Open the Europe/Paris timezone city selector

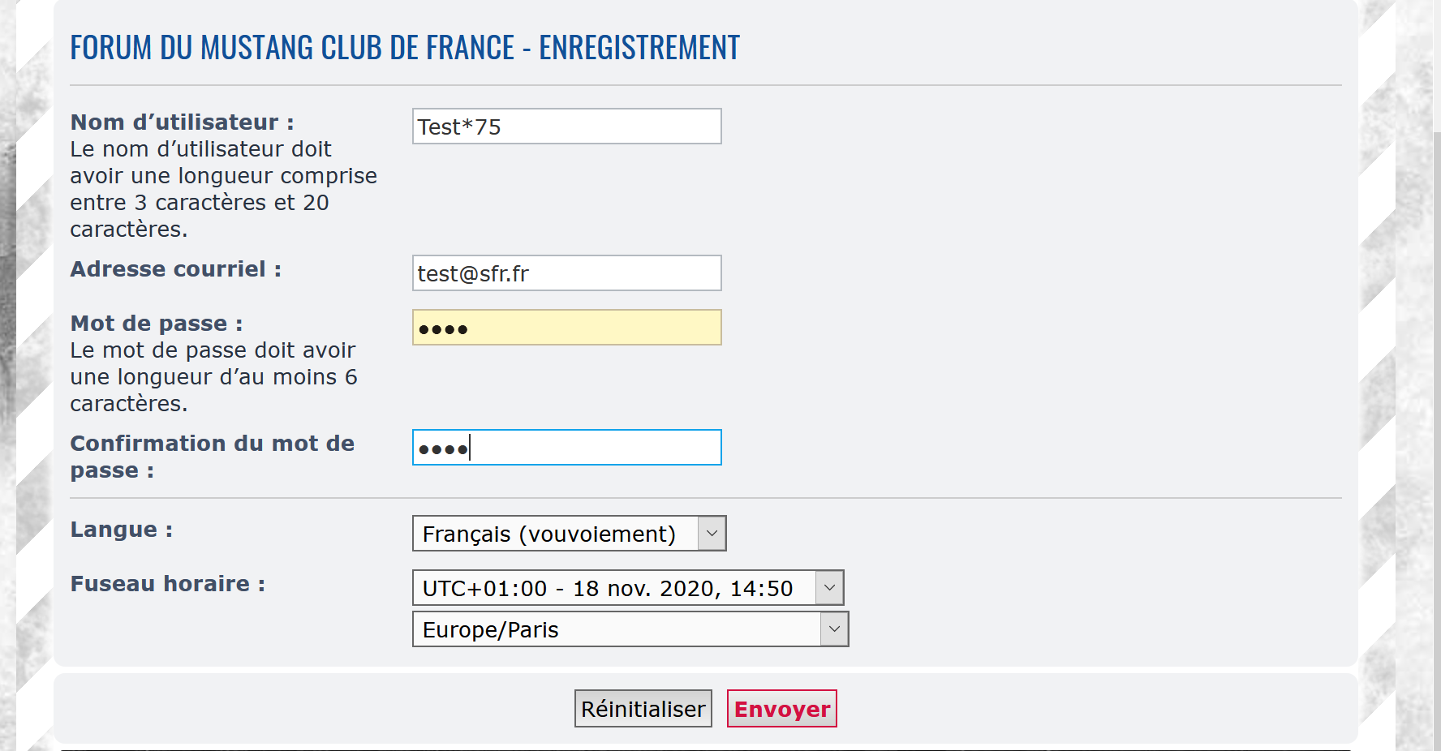630,629
